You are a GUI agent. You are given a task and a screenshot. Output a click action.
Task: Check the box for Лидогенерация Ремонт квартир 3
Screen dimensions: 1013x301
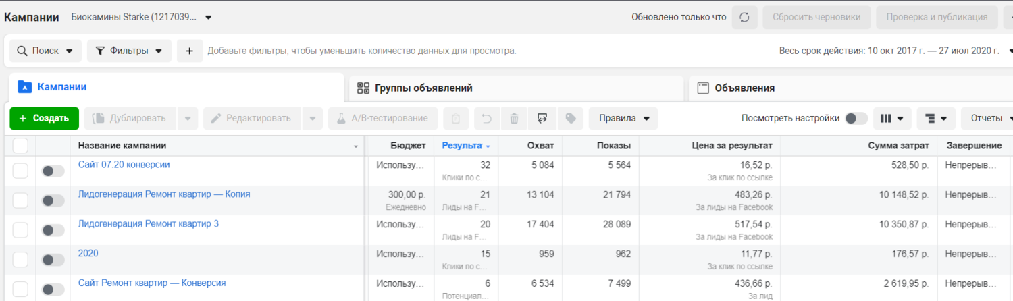(20, 230)
